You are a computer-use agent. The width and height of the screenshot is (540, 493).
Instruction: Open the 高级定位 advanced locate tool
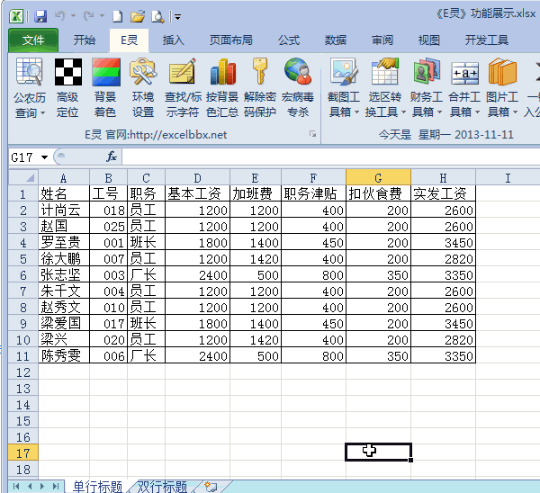pos(67,72)
